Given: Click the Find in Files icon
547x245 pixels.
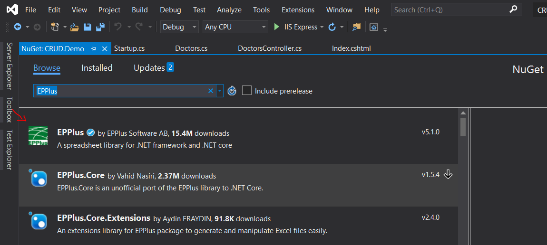Looking at the screenshot, I should [356, 27].
